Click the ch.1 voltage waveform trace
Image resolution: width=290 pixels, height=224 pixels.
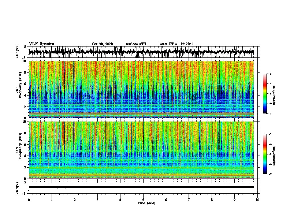(141, 52)
